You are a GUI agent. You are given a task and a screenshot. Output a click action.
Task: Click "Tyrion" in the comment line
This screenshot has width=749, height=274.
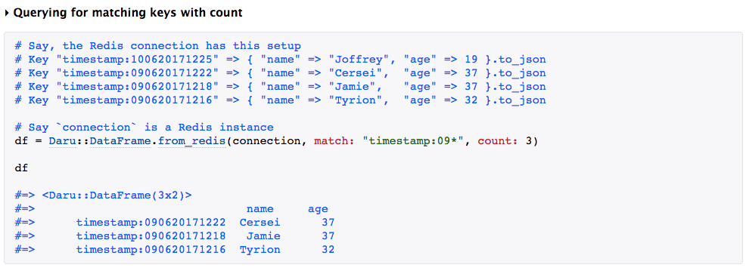(x=356, y=100)
